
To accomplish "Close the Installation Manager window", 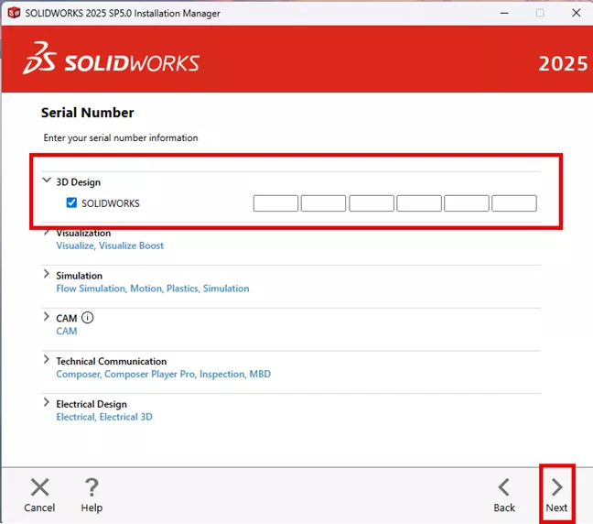I will coord(576,13).
